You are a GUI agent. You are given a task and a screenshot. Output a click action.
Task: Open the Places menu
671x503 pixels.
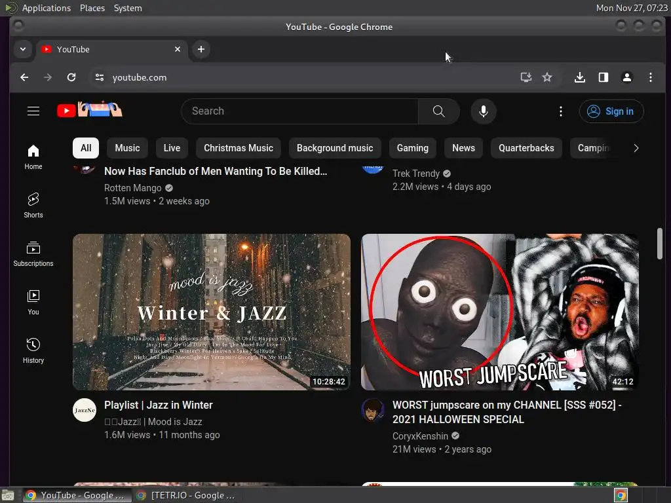pyautogui.click(x=92, y=8)
